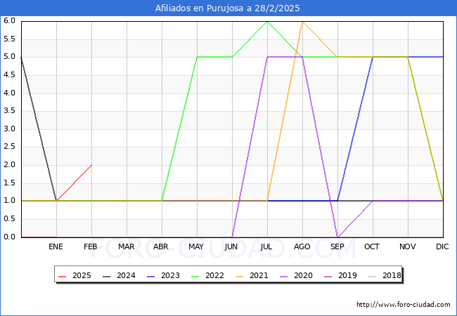Click the FEB month label on x-axis

(x=91, y=246)
